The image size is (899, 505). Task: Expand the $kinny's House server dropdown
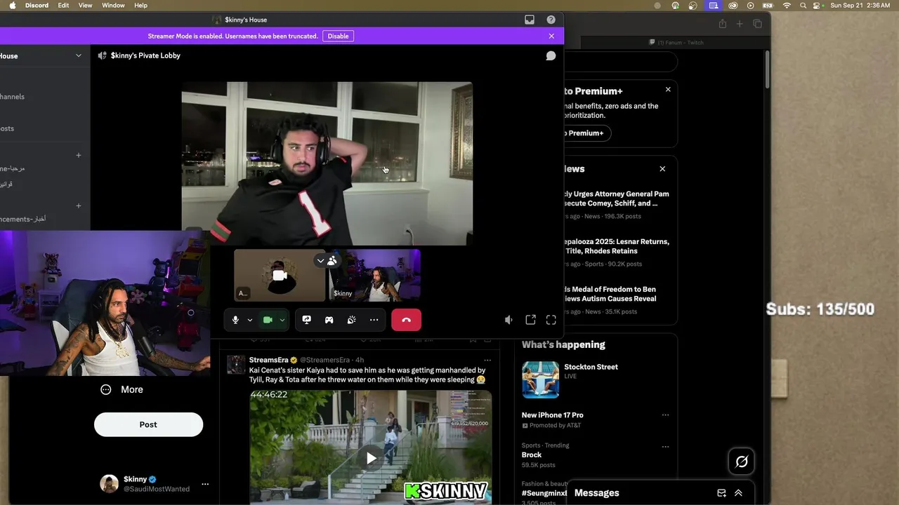pyautogui.click(x=79, y=55)
